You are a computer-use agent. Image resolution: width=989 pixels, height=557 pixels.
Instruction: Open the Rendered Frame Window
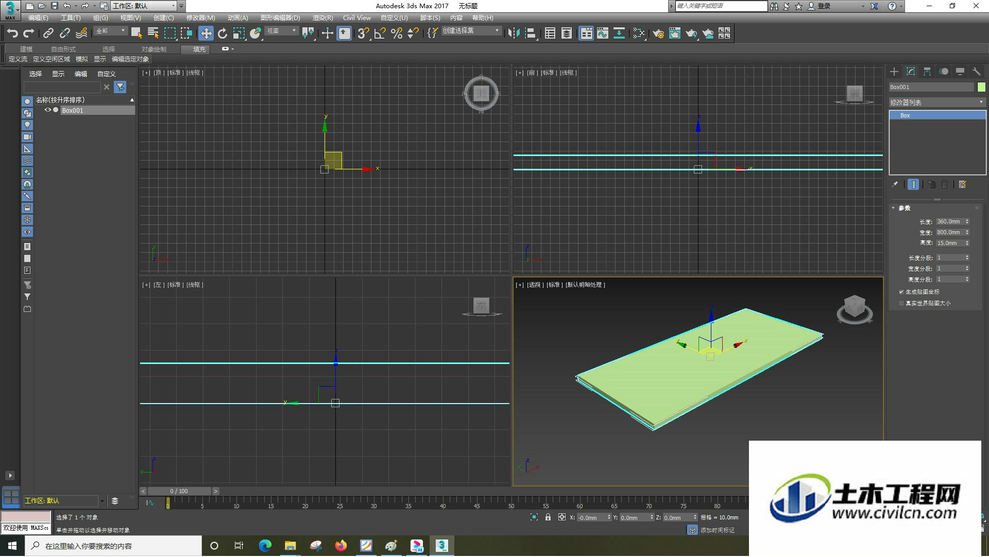point(675,33)
